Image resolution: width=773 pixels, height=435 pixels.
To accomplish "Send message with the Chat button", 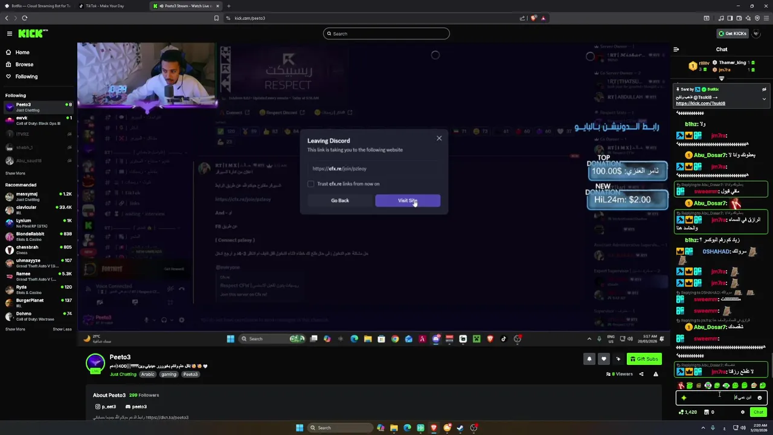I will point(759,412).
